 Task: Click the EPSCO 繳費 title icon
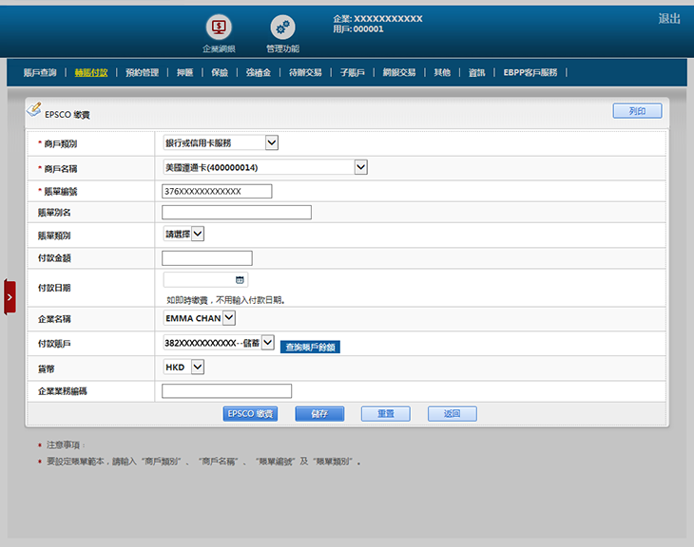[33, 110]
